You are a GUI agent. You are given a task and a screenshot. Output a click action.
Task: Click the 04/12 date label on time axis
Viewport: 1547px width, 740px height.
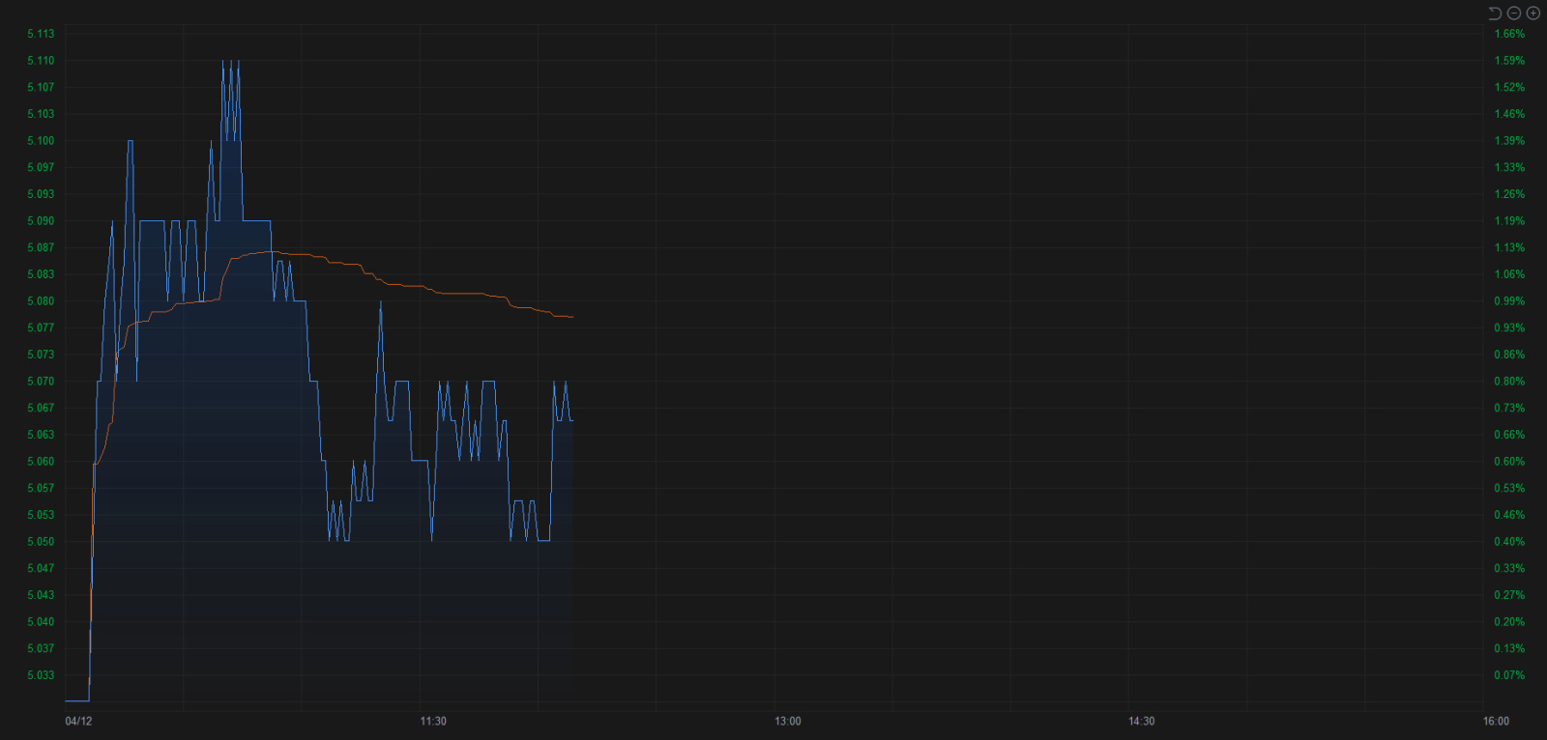tap(78, 722)
